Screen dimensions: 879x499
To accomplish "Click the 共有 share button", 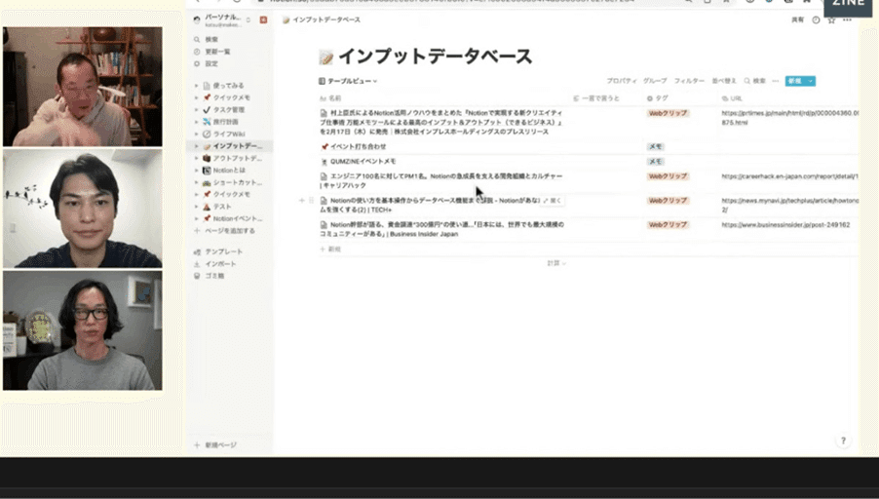I will [797, 19].
